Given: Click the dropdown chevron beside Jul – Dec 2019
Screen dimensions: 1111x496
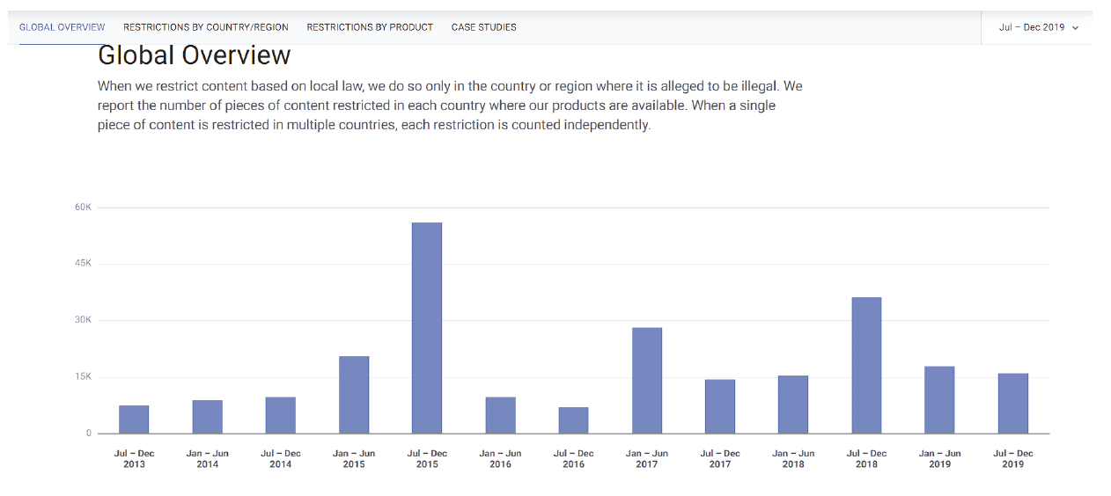Looking at the screenshot, I should (x=1075, y=28).
